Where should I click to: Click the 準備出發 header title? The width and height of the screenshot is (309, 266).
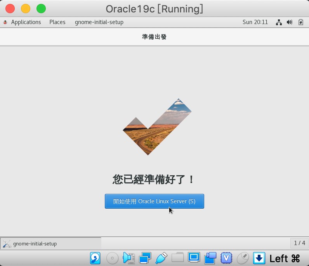(154, 36)
